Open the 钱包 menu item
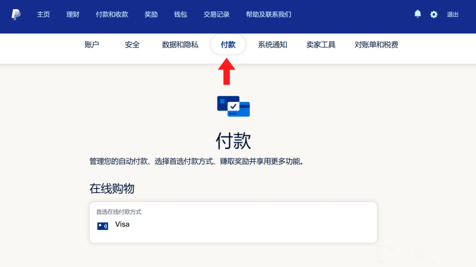 point(181,14)
